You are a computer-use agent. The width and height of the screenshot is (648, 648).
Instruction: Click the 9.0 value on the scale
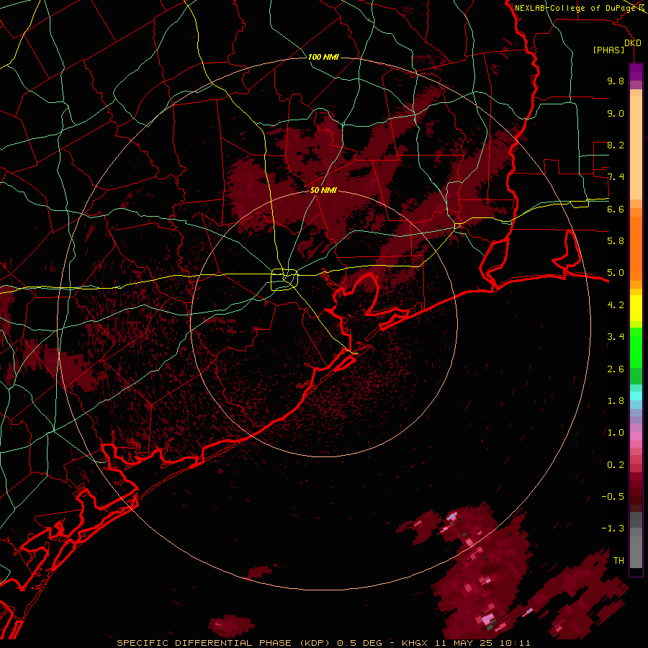tap(616, 113)
